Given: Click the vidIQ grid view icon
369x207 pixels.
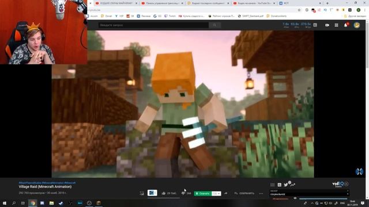Looking at the screenshot, I should [x=272, y=185].
